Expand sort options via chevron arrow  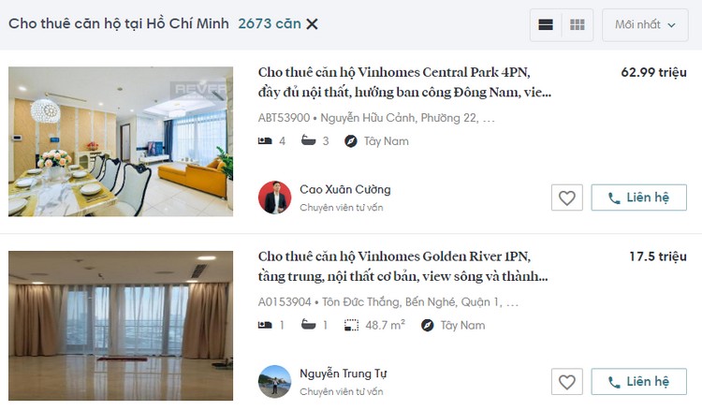tap(671, 25)
